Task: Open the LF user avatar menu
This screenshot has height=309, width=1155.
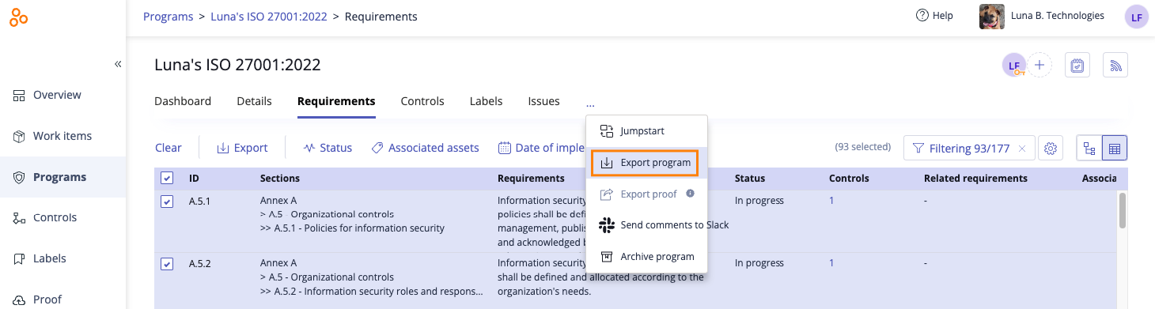Action: click(1136, 17)
